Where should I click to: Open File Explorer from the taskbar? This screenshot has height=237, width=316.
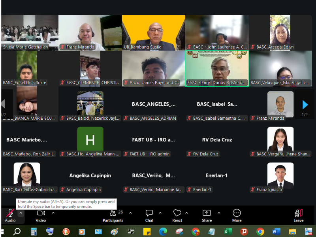click(292, 231)
